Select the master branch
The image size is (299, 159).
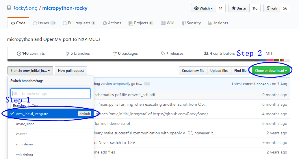[51, 134]
